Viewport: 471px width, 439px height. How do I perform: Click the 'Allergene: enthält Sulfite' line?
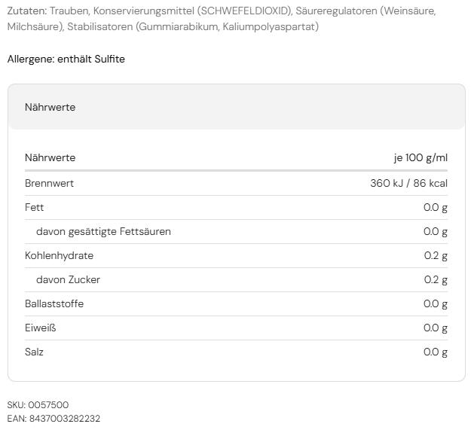pyautogui.click(x=66, y=59)
